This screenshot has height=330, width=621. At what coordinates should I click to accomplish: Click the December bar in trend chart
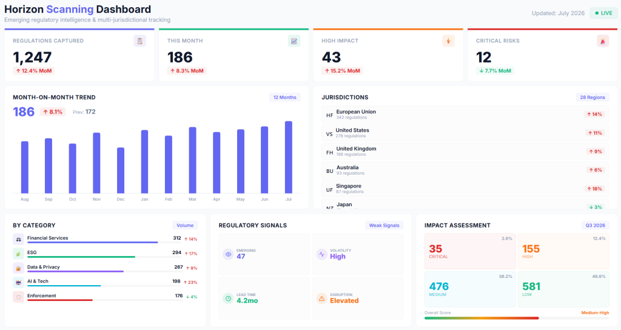[x=121, y=170]
